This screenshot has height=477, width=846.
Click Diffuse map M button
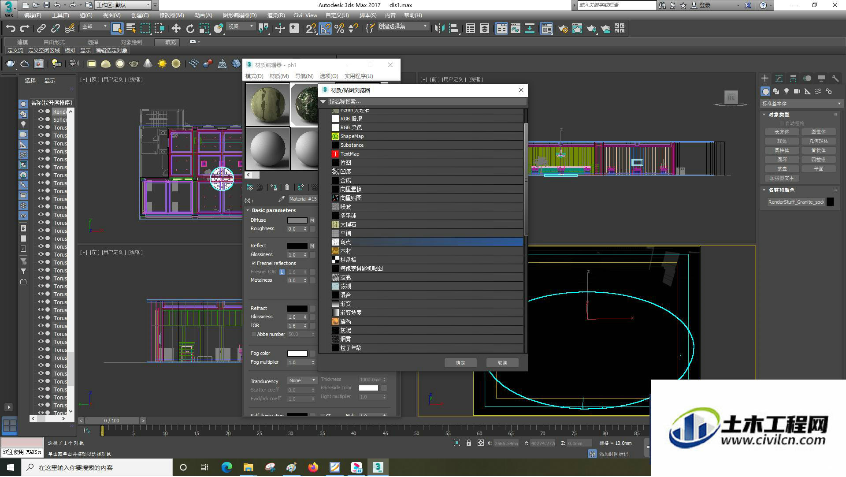(x=312, y=220)
